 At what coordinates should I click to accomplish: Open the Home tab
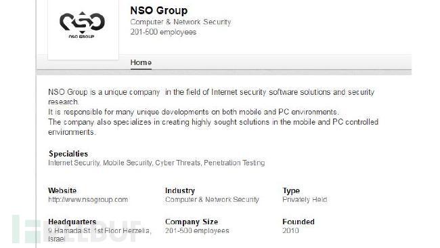pyautogui.click(x=141, y=62)
